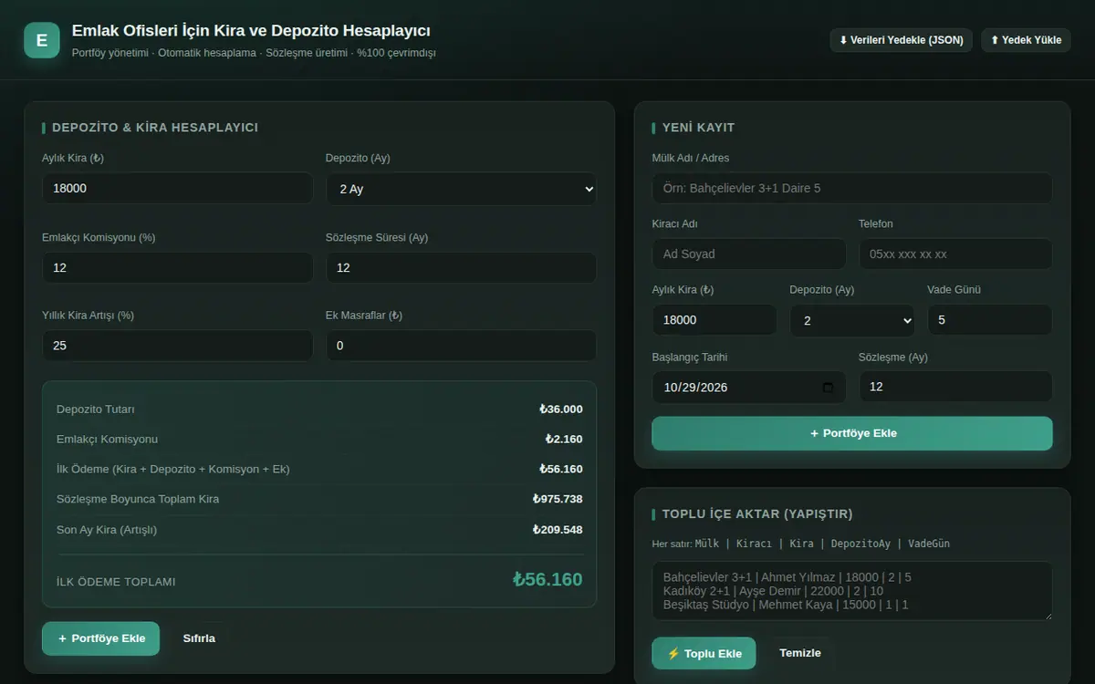Select the calculator's Sözleşme Süresi (Ay) field
Viewport: 1095px width, 684px height.
click(461, 267)
